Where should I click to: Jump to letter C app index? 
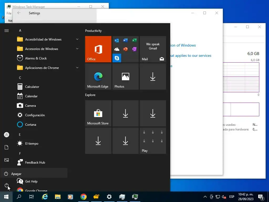pyautogui.click(x=20, y=78)
